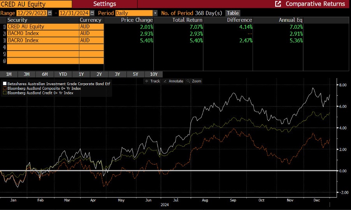Select the BACM0 Index security row
The width and height of the screenshot is (351, 210).
(43, 33)
